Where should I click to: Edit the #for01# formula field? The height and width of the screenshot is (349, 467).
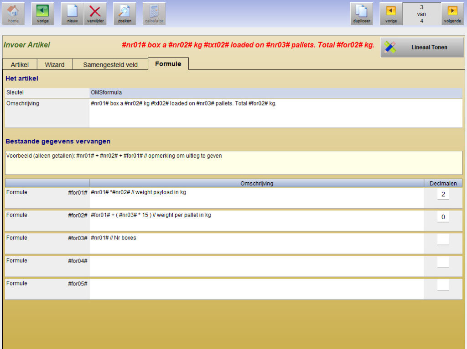pos(256,197)
